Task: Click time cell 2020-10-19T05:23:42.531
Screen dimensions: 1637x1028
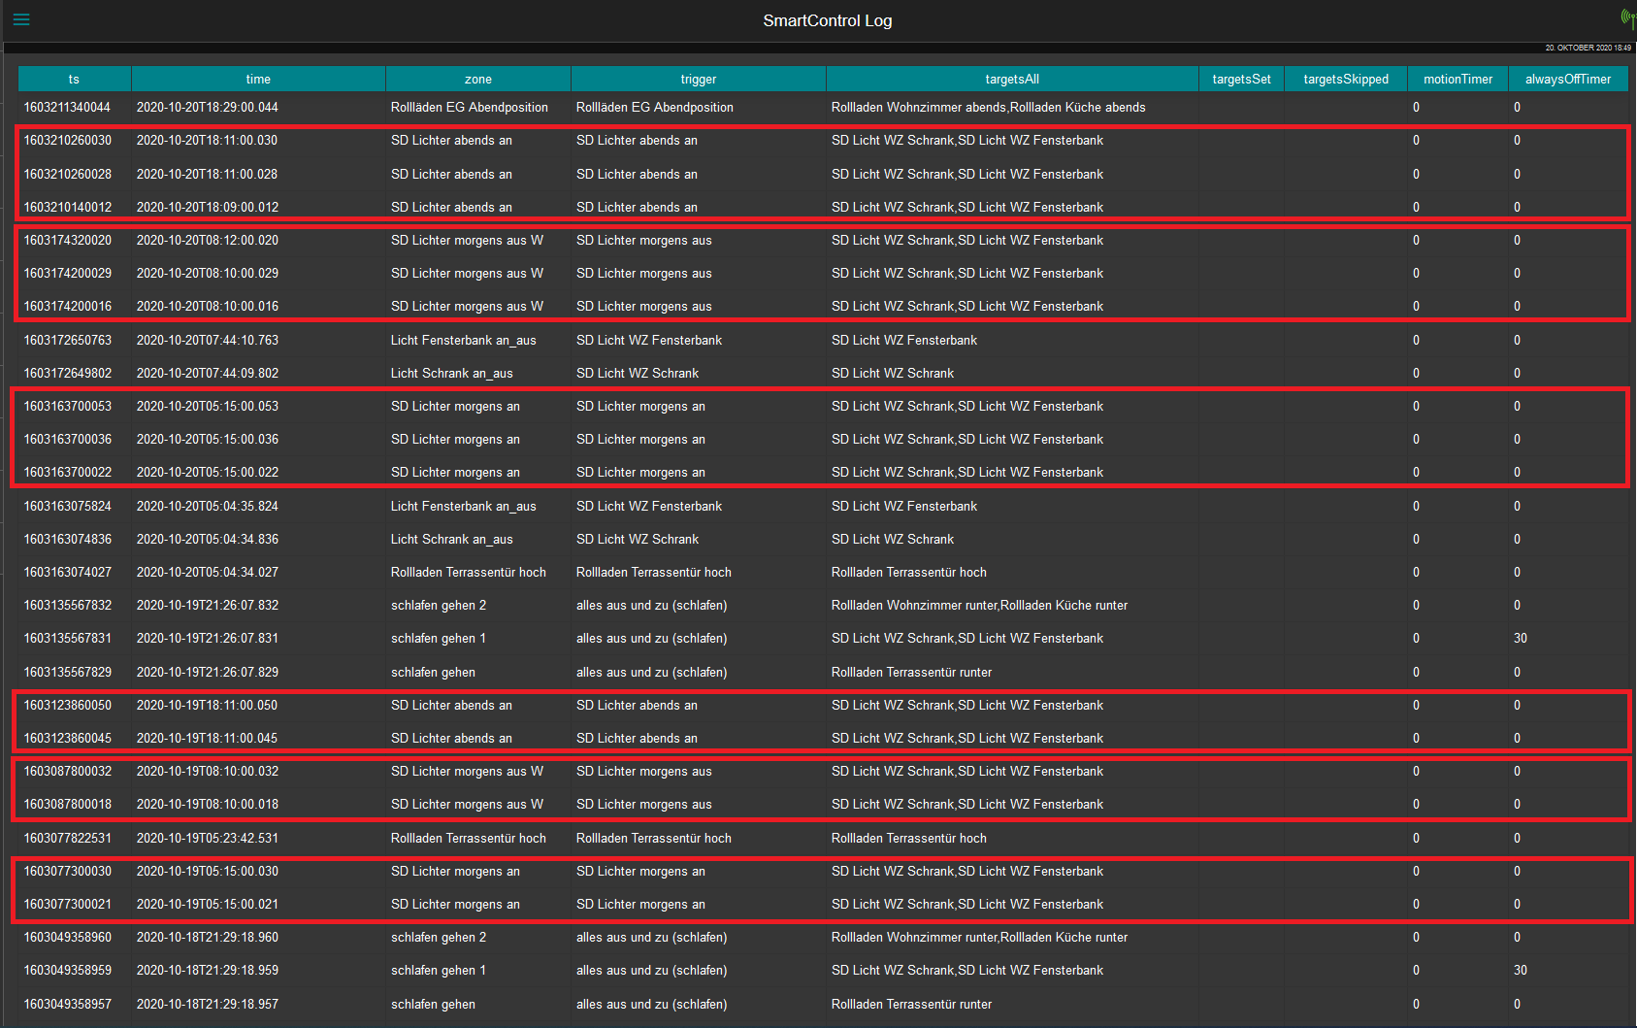Action: (x=207, y=838)
